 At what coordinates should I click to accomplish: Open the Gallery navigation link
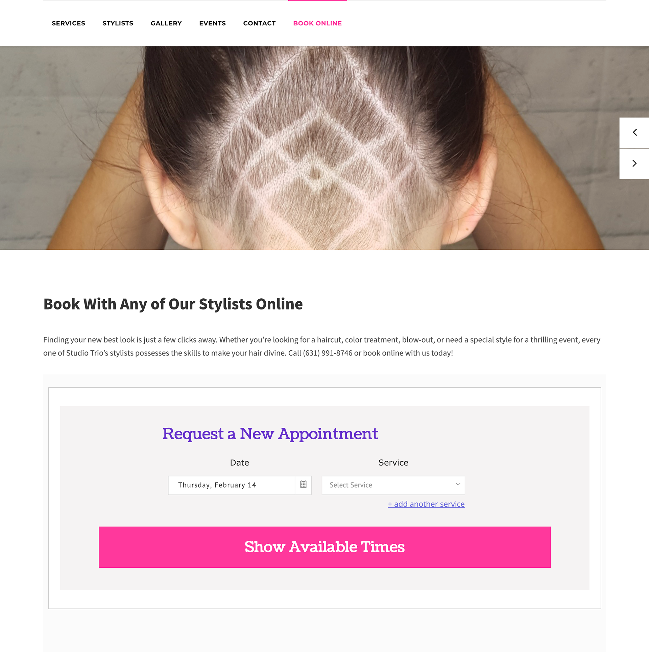166,23
